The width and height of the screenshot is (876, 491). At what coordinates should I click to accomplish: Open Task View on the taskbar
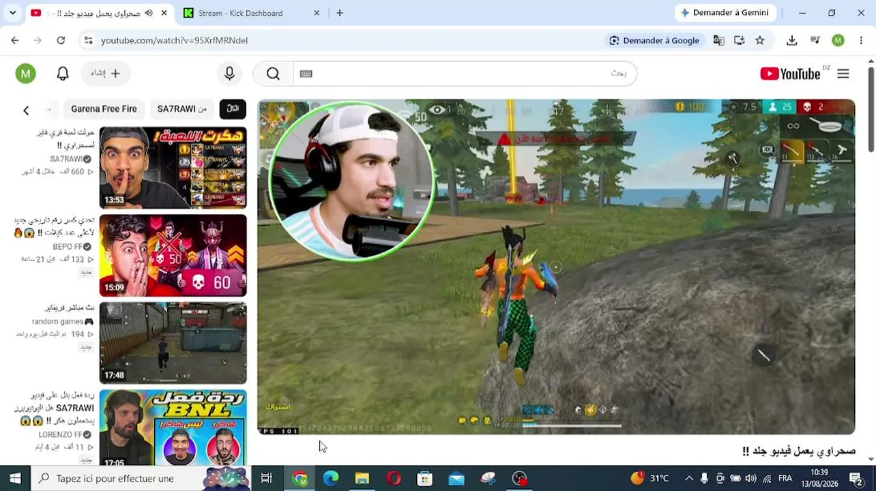pos(267,478)
